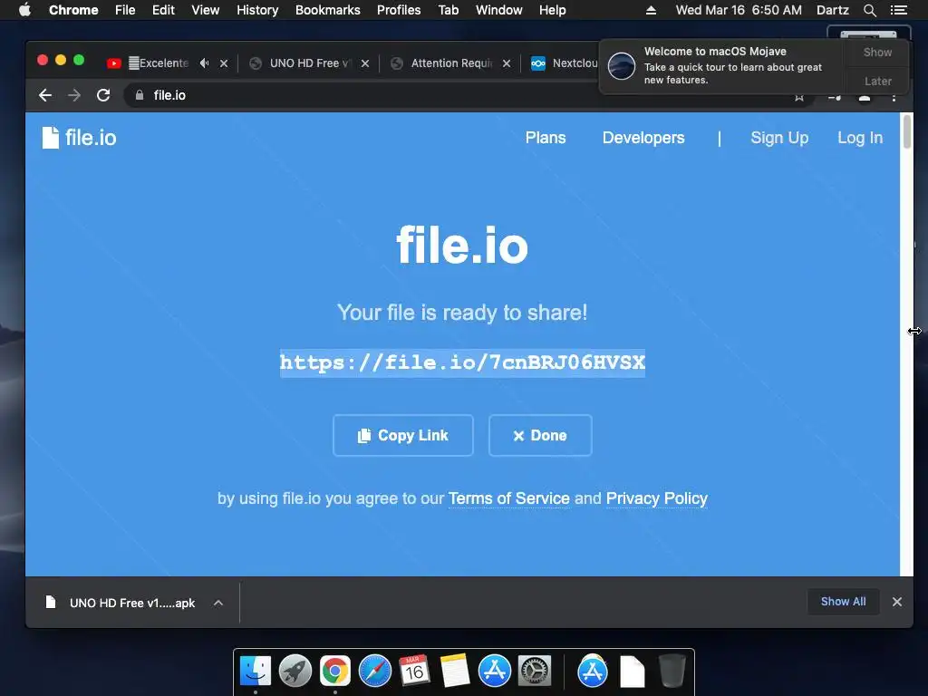The height and width of the screenshot is (696, 928).
Task: Click the page vertical scrollbar
Action: (x=906, y=131)
